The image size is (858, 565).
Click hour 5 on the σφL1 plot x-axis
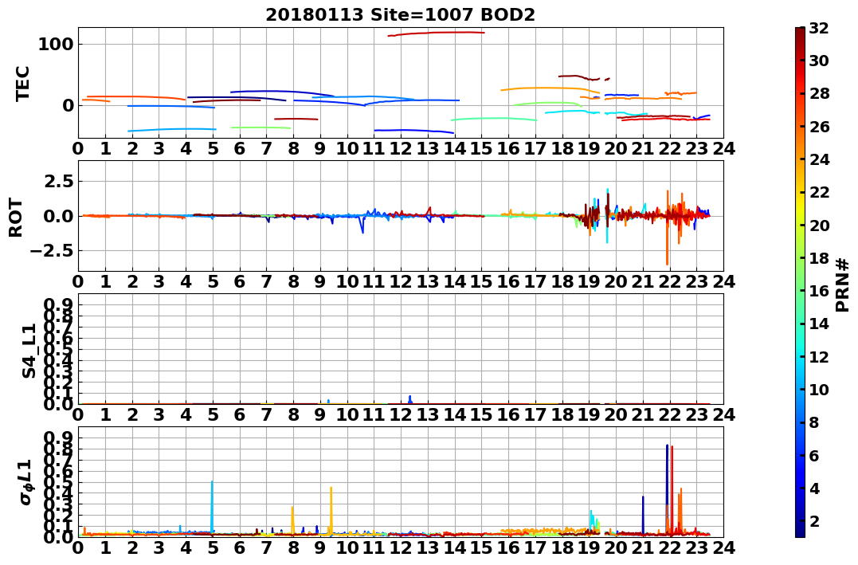click(x=213, y=547)
